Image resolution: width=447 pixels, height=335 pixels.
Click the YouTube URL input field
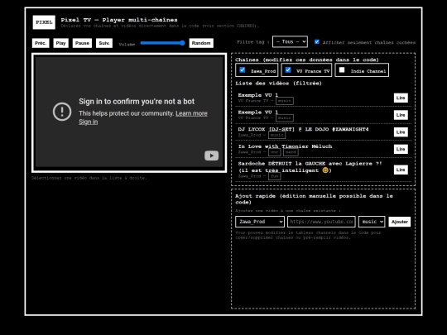point(321,222)
